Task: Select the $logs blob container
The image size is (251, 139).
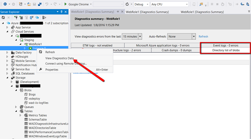Action: (x=32, y=94)
